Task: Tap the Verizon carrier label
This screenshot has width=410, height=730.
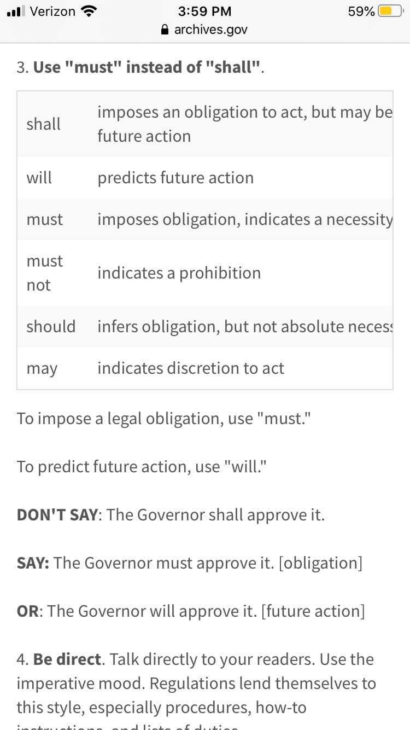Action: (x=53, y=11)
